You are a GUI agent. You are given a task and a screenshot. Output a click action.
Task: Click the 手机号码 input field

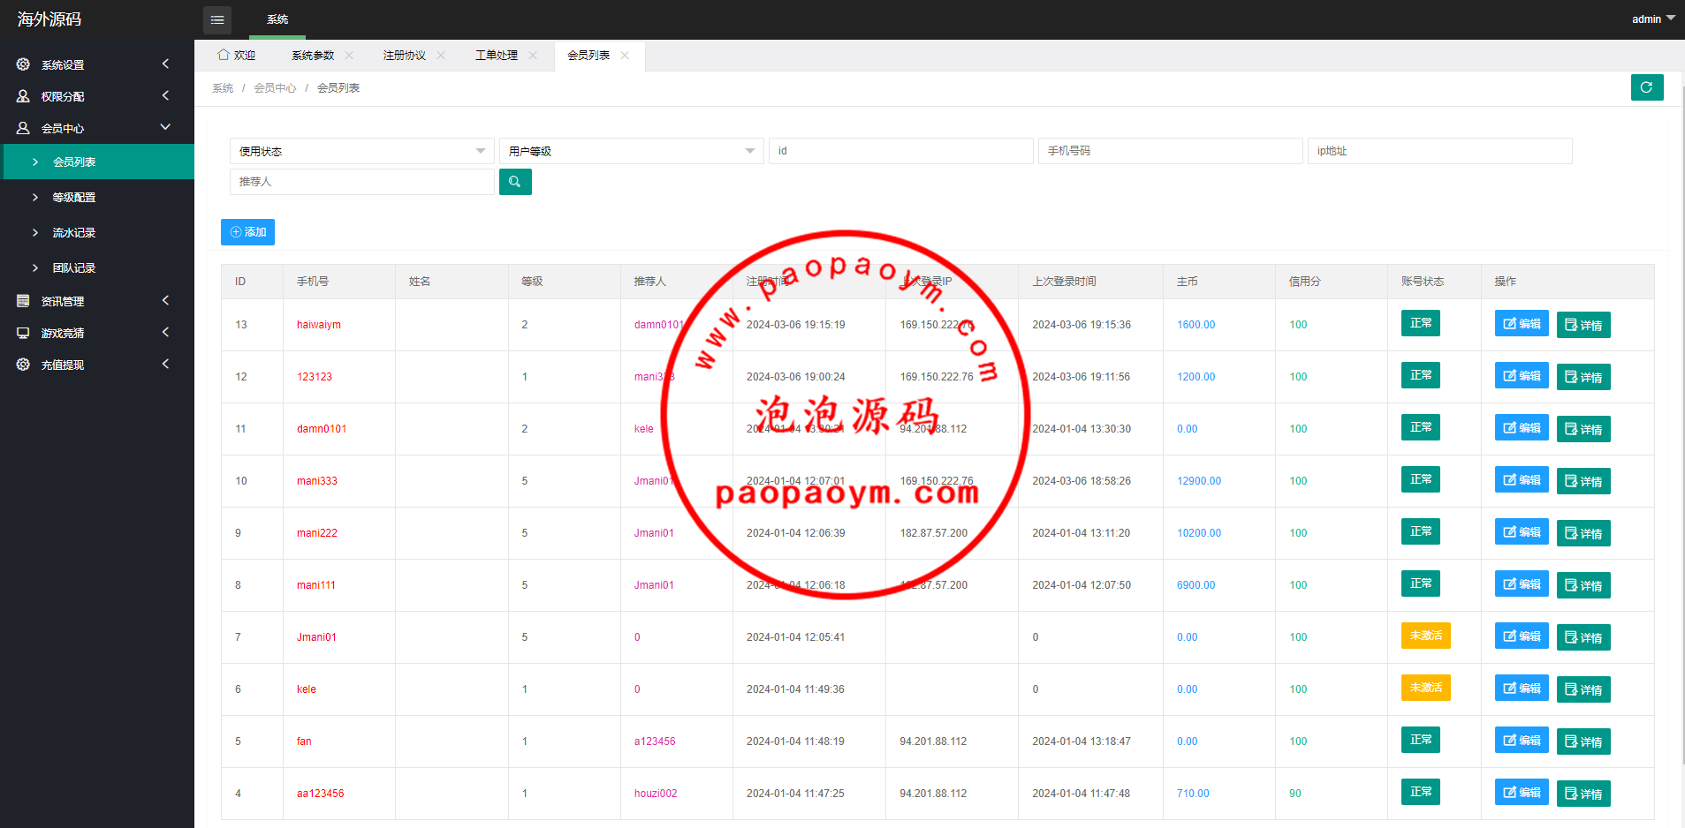1170,151
